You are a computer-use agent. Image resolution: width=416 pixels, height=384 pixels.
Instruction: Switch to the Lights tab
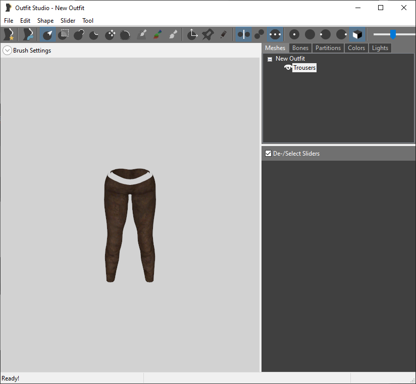[x=380, y=48]
